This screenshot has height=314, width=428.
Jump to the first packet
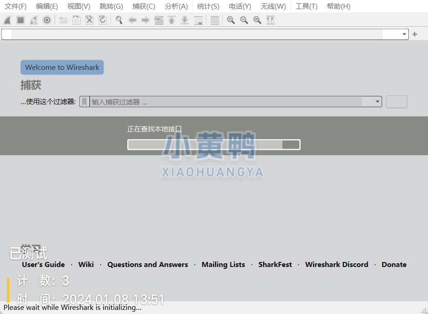coord(172,20)
